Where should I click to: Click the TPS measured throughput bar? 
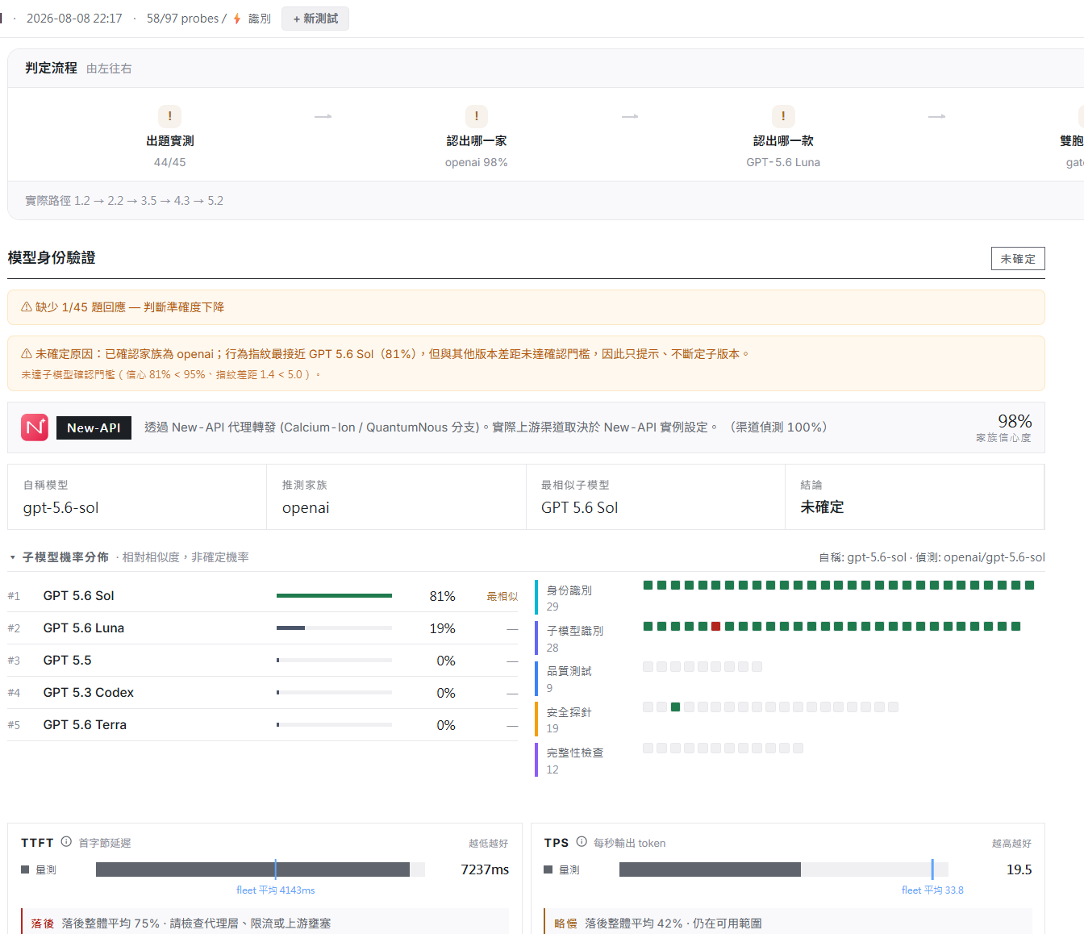[x=710, y=869]
